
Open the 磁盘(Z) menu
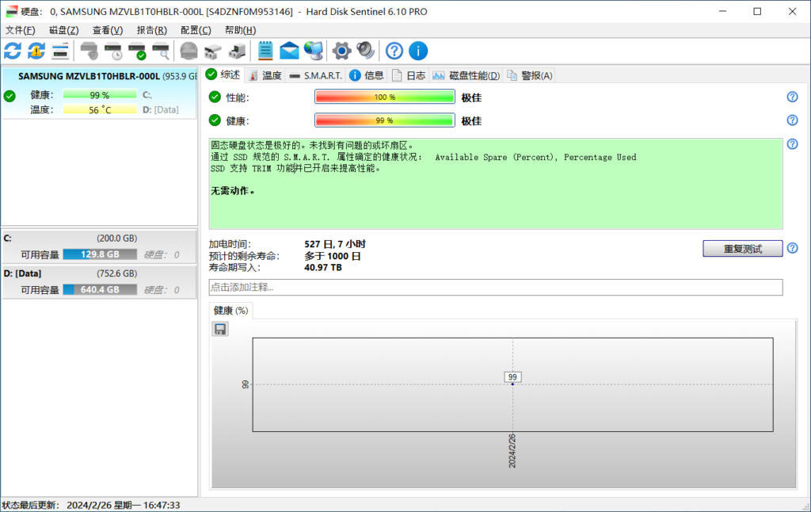[x=63, y=30]
